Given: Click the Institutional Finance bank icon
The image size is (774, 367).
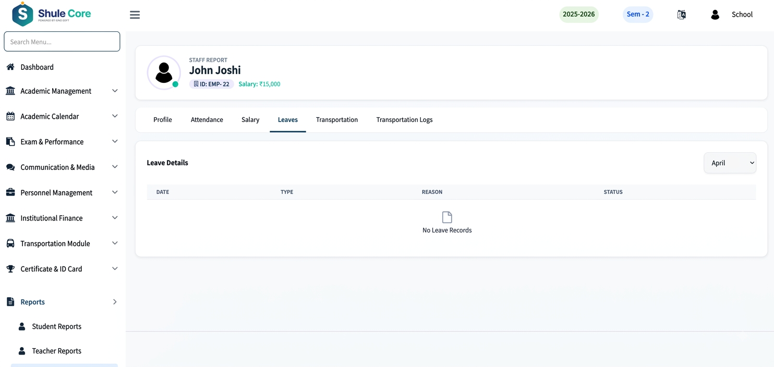Looking at the screenshot, I should [10, 218].
